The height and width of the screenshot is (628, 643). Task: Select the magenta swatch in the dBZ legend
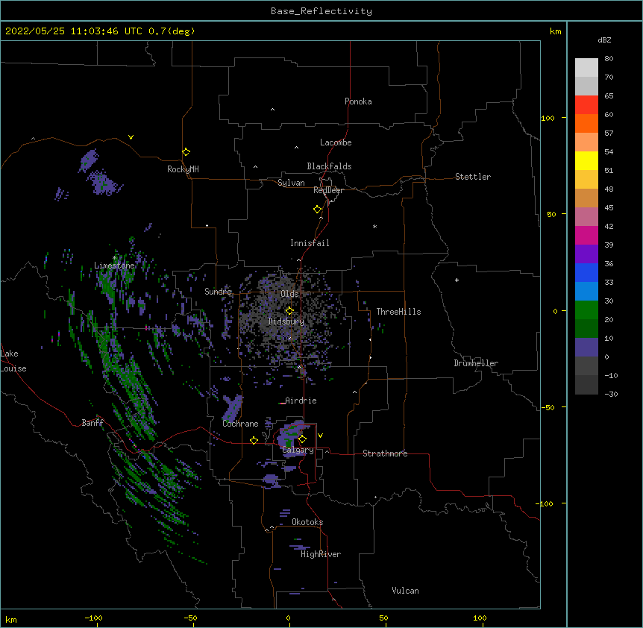pyautogui.click(x=586, y=235)
